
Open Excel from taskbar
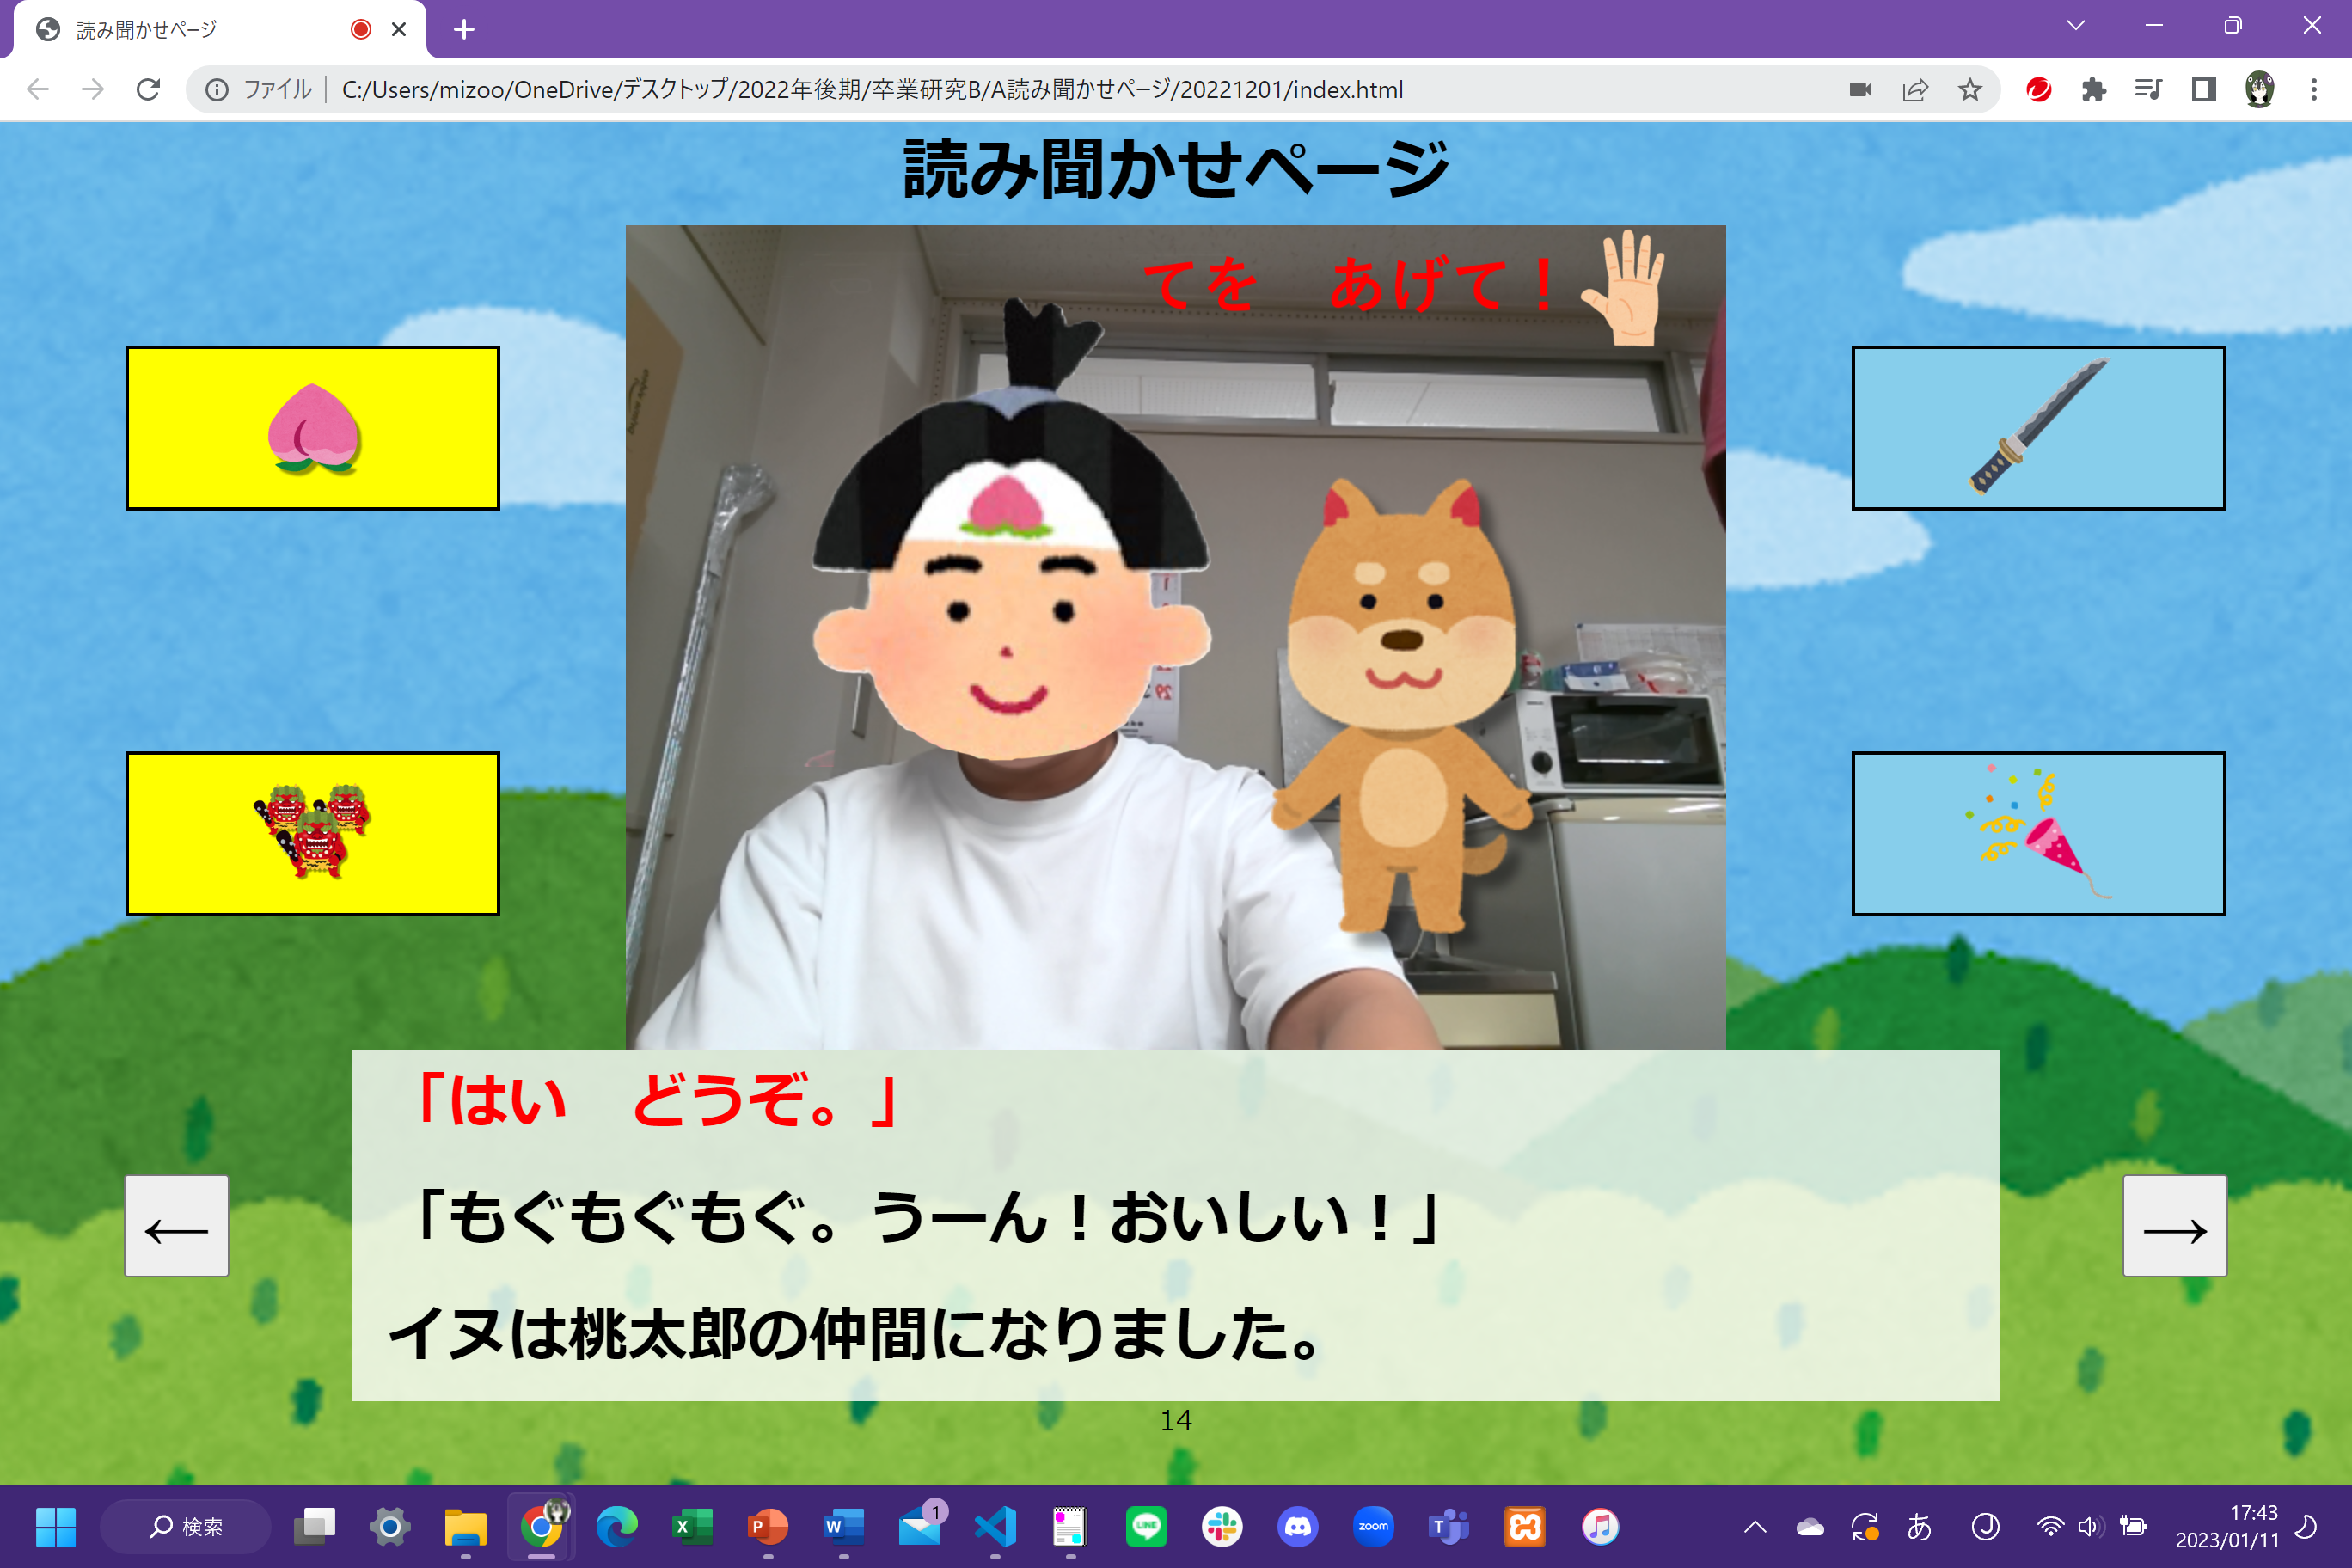click(x=692, y=1527)
